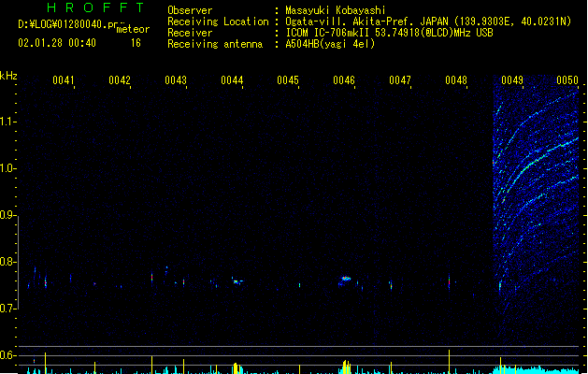Click the 0045 time marker
The width and height of the screenshot is (588, 374).
288,80
